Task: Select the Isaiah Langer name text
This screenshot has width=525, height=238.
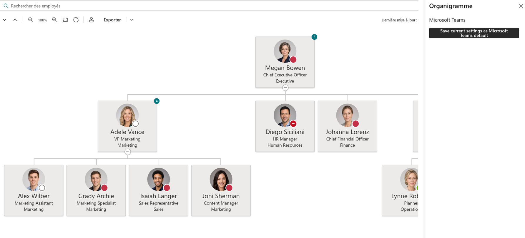Action: [x=158, y=196]
